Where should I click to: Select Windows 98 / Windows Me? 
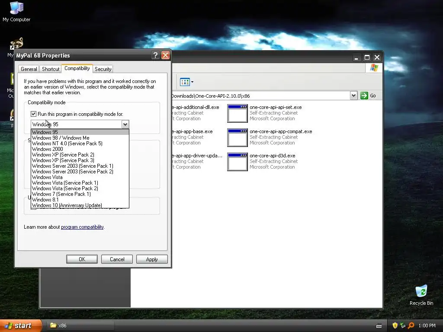[x=80, y=138]
